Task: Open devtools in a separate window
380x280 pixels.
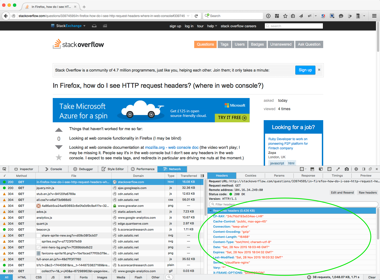Action: tap(370, 169)
